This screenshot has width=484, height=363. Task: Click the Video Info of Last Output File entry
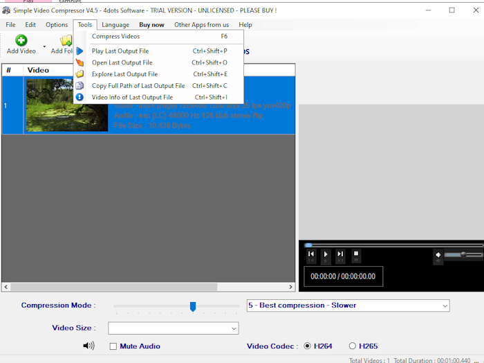tap(132, 98)
